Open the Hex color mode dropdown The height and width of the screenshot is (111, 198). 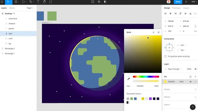tap(129, 86)
